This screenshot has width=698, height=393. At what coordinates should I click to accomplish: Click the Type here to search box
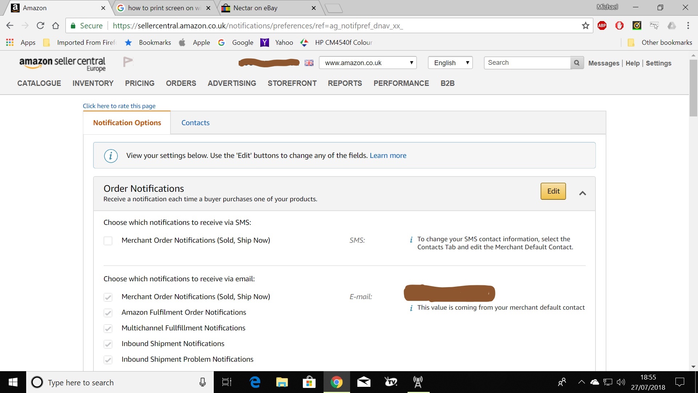pos(120,382)
